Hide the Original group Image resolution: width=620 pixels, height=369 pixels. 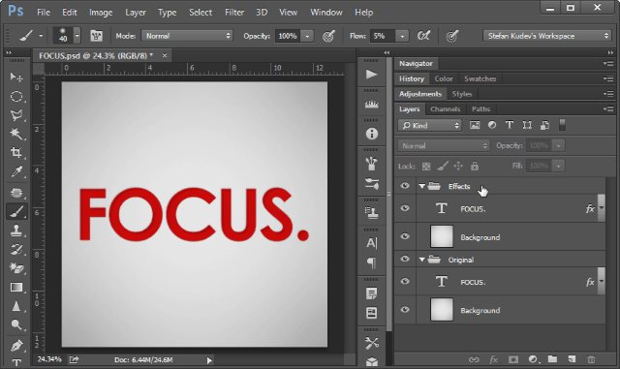405,259
